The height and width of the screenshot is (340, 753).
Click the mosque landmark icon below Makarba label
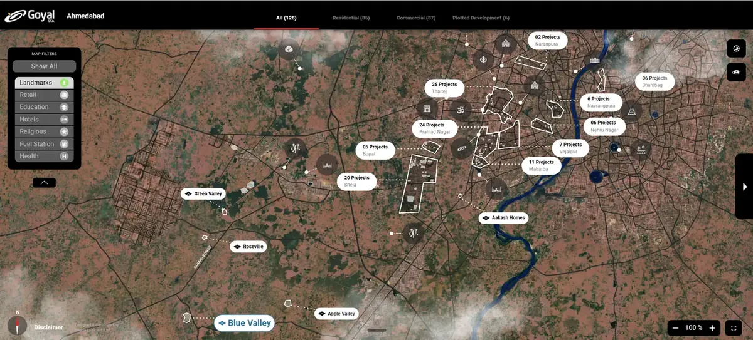(496, 189)
